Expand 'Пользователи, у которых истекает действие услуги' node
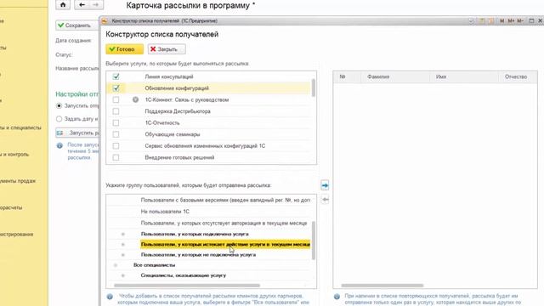The height and width of the screenshot is (306, 544). click(122, 245)
